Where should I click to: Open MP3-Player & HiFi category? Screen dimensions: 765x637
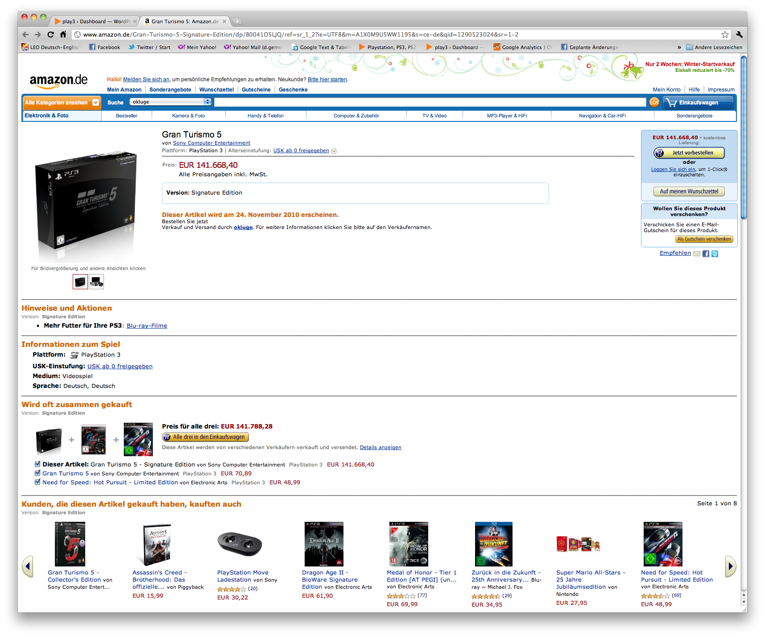tap(507, 116)
